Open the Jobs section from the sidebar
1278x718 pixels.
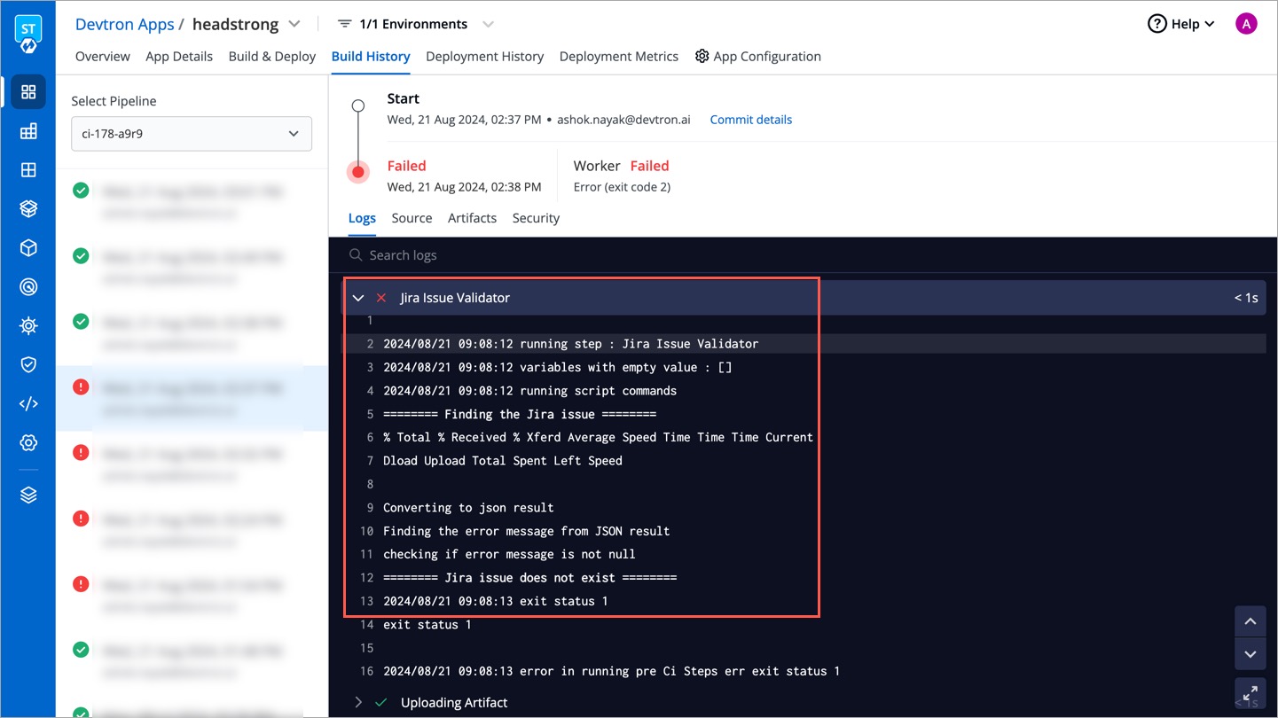click(27, 130)
